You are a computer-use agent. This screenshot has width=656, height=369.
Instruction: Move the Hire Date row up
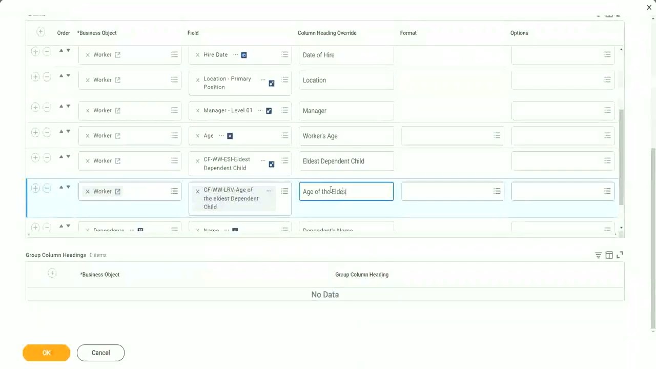pyautogui.click(x=61, y=50)
